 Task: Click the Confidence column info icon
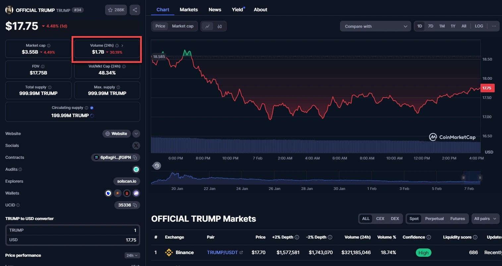(x=429, y=237)
